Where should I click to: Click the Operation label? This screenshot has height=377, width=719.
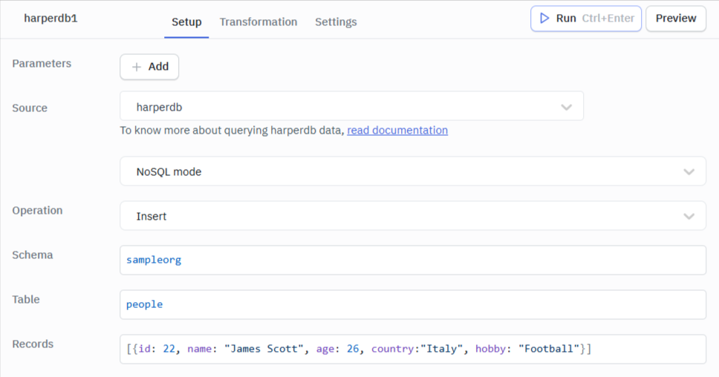pyautogui.click(x=37, y=210)
